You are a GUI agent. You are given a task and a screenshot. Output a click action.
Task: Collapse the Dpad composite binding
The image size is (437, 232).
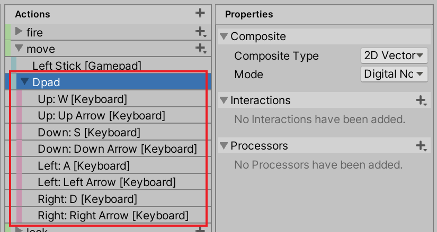(24, 82)
